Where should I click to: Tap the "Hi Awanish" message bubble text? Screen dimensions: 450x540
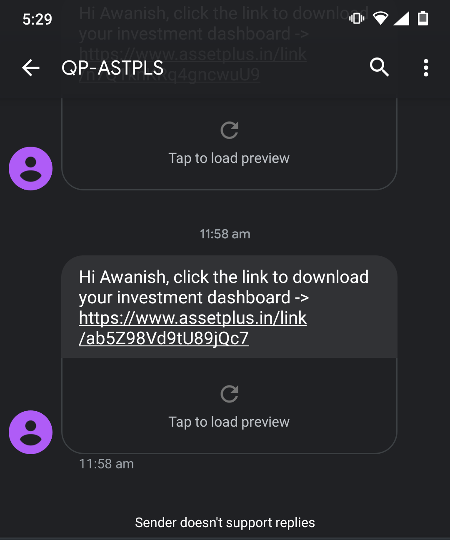(x=224, y=287)
